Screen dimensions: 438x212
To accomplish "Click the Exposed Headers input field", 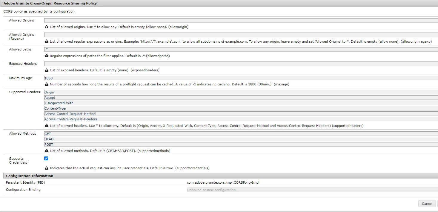I will point(241,64).
